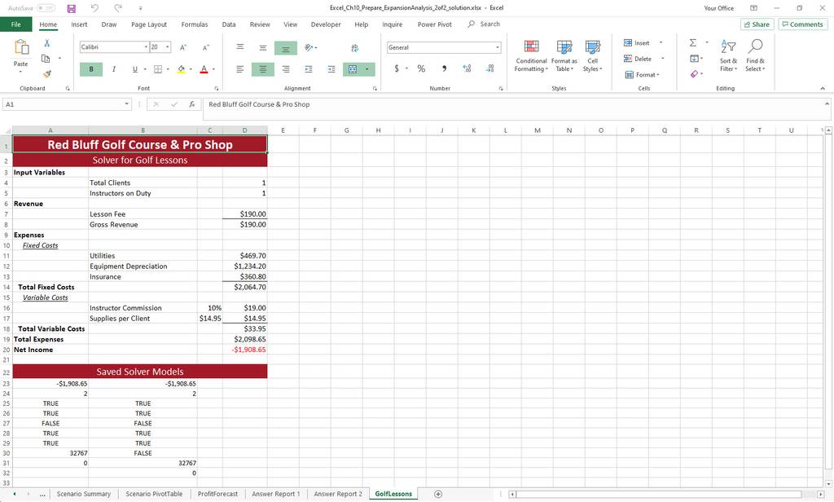Align text left
This screenshot has height=502, width=834.
[x=240, y=69]
